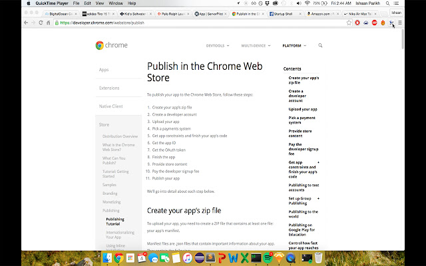
Task: Open Publishing Tutorial in the sidebar
Action: click(115, 221)
